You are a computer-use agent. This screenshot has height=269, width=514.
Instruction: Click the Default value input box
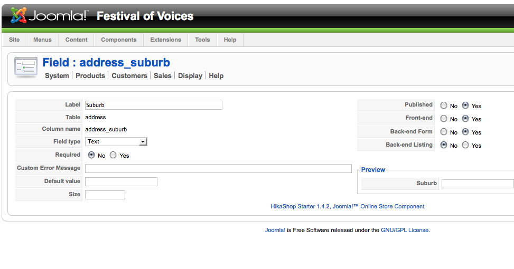point(121,181)
